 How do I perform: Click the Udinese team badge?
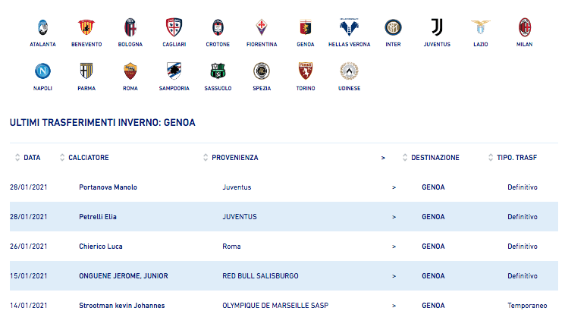click(x=349, y=72)
